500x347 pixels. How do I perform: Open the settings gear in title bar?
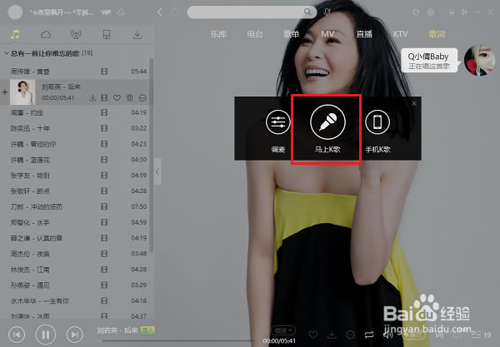pyautogui.click(x=431, y=12)
